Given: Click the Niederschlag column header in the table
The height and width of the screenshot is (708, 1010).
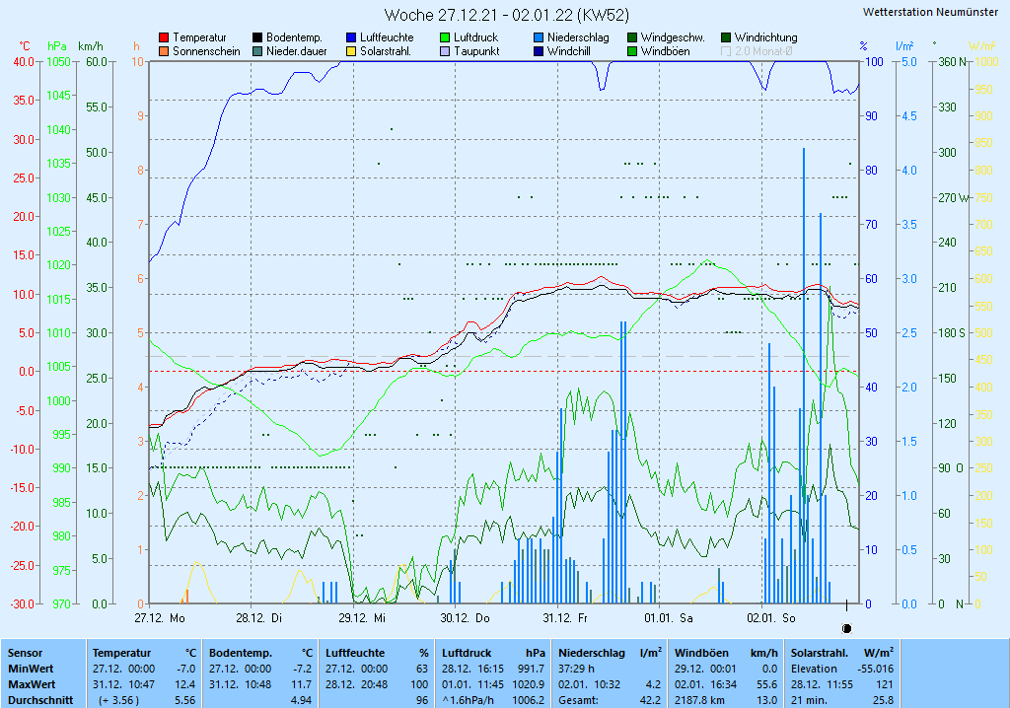Looking at the screenshot, I should (592, 653).
